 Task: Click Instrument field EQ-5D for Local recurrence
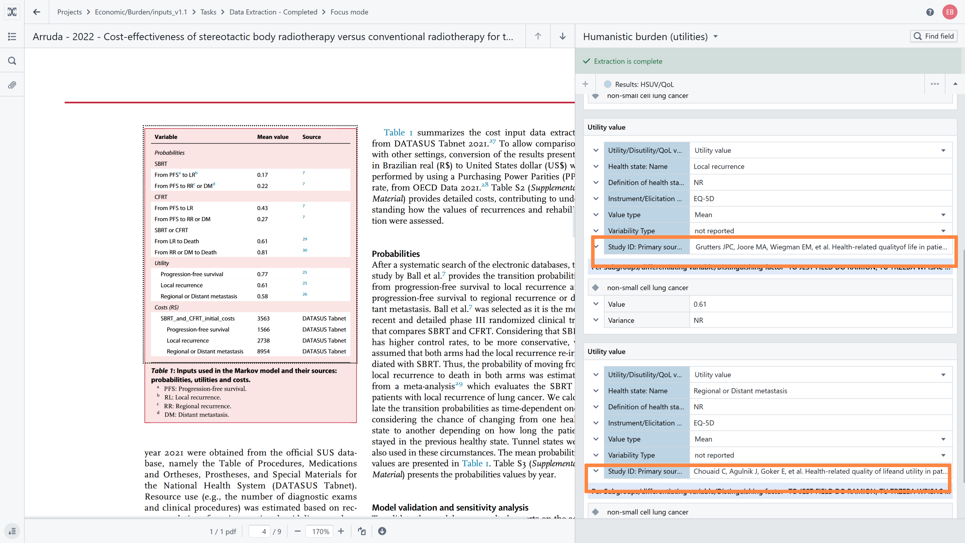tap(821, 199)
